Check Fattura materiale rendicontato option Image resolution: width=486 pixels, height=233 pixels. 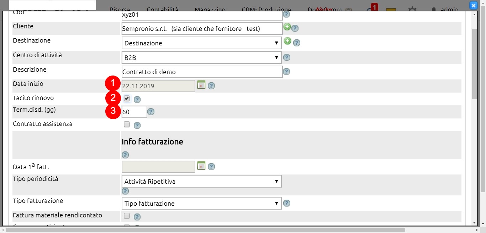(127, 216)
